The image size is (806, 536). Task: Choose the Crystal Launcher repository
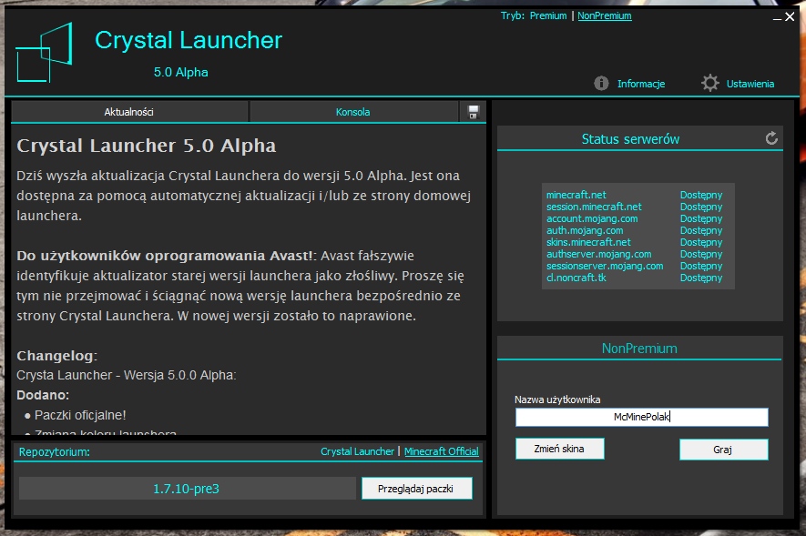[357, 451]
